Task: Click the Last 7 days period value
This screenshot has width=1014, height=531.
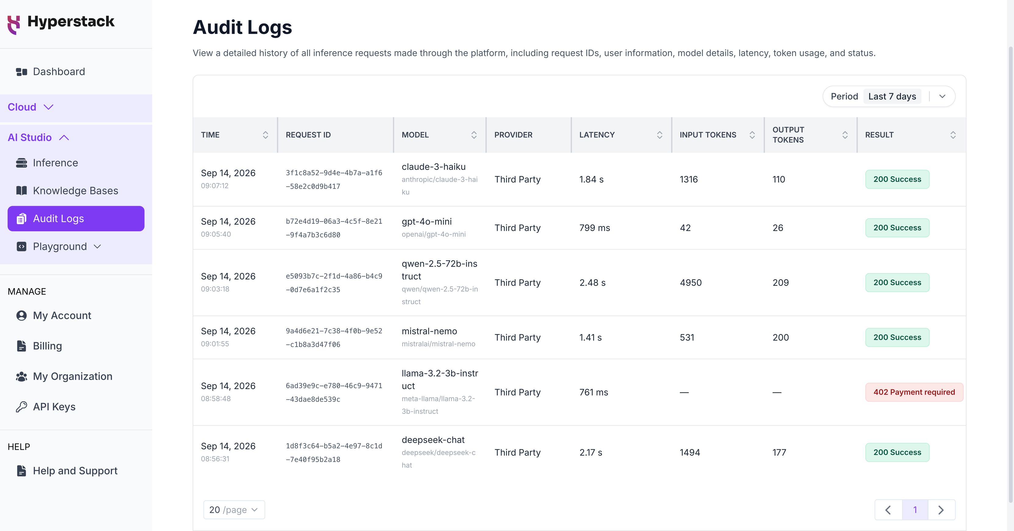Action: click(x=892, y=97)
